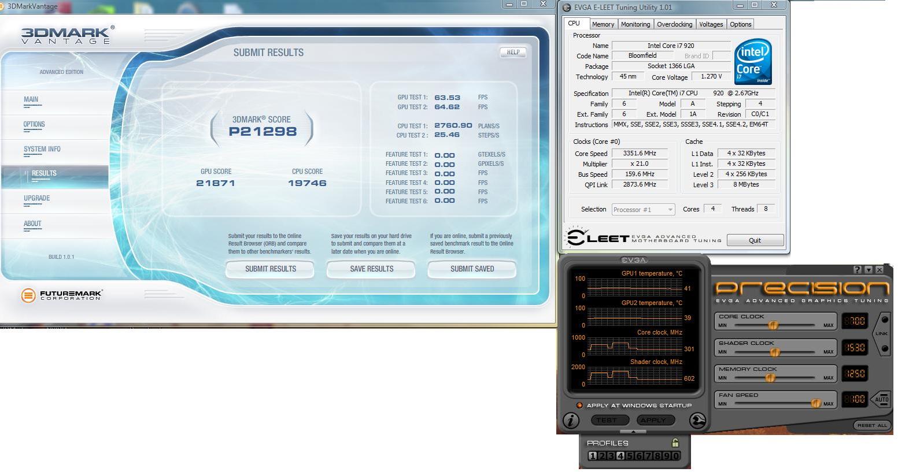The image size is (909, 472).
Task: Select profile slot 8 in Precision
Action: pos(657,456)
